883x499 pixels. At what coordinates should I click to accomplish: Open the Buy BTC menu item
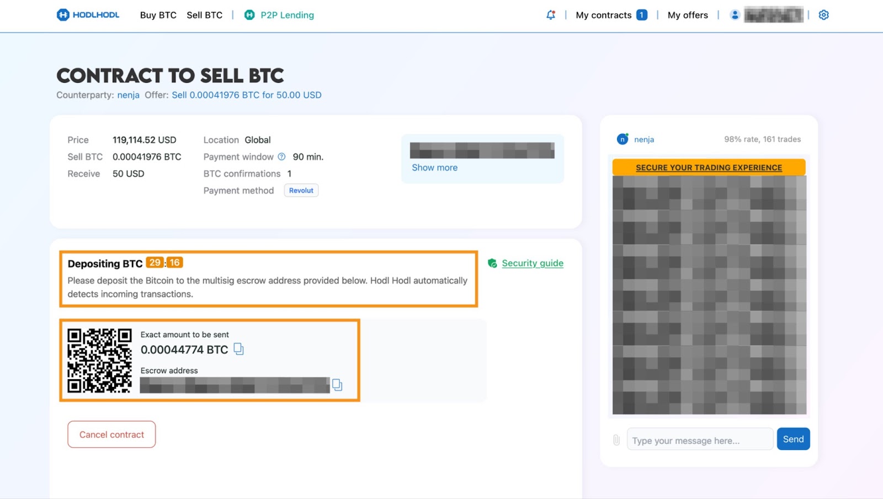pos(158,15)
